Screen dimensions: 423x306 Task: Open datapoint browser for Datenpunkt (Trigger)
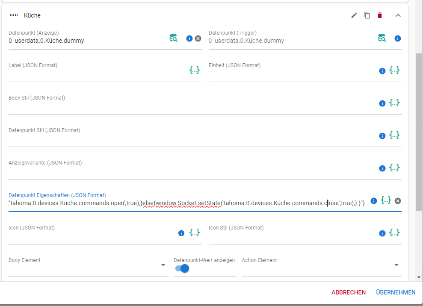(382, 38)
